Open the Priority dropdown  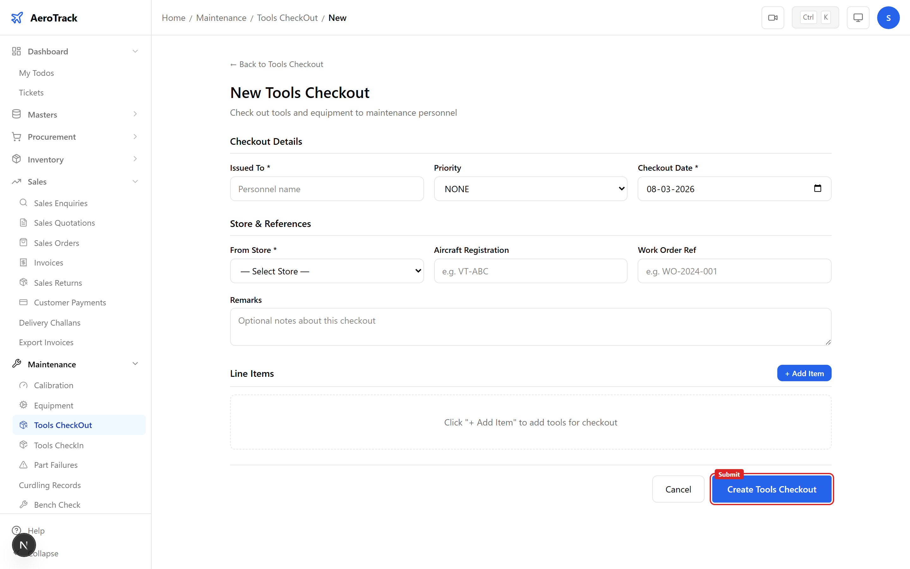(530, 188)
